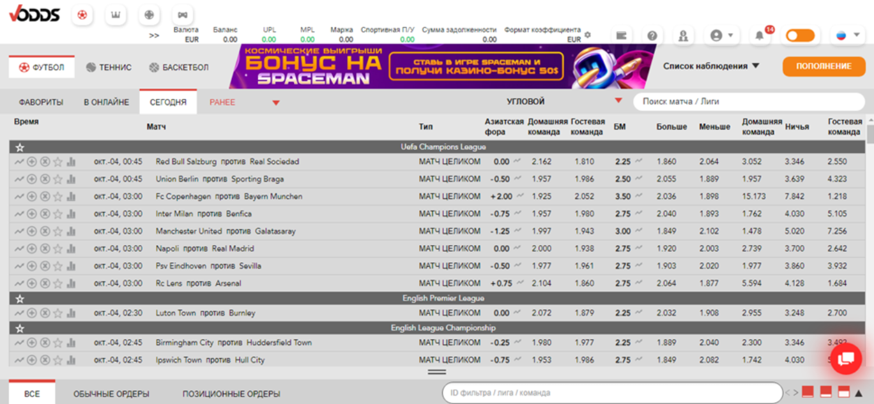The width and height of the screenshot is (874, 404).
Task: Open bar chart stats for Psv Eindhoven match
Action: tap(71, 266)
